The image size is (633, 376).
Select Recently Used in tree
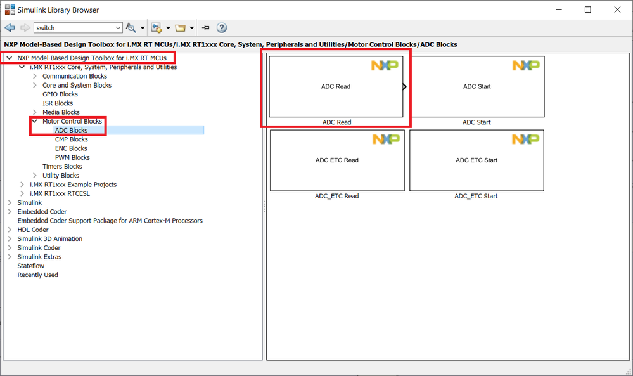[37, 275]
